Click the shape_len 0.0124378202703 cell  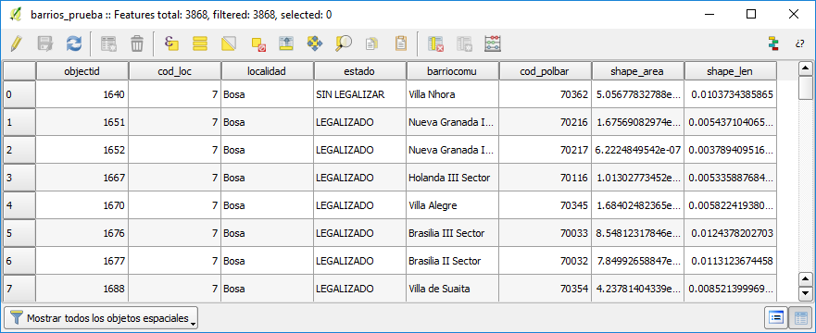730,233
